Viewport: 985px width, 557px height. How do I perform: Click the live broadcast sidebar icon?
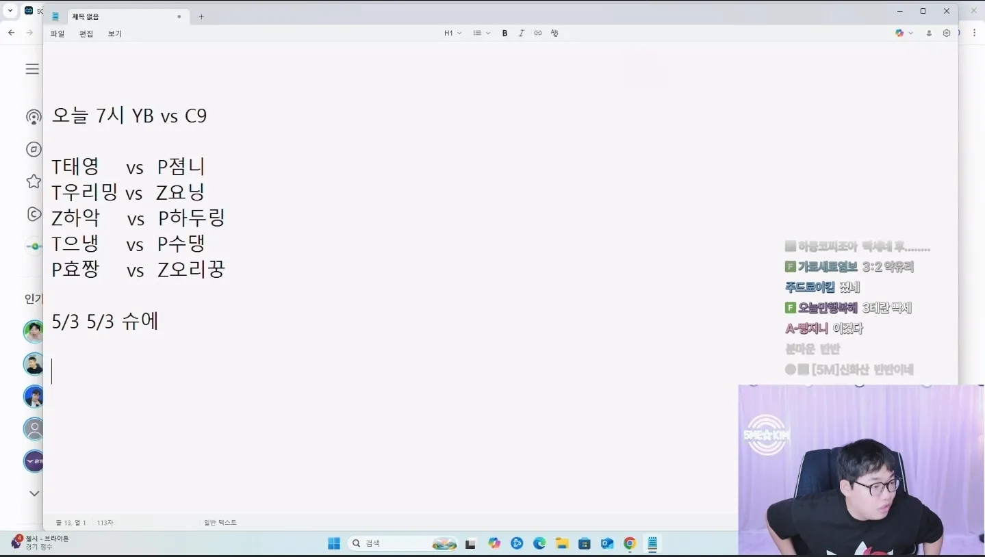[34, 117]
